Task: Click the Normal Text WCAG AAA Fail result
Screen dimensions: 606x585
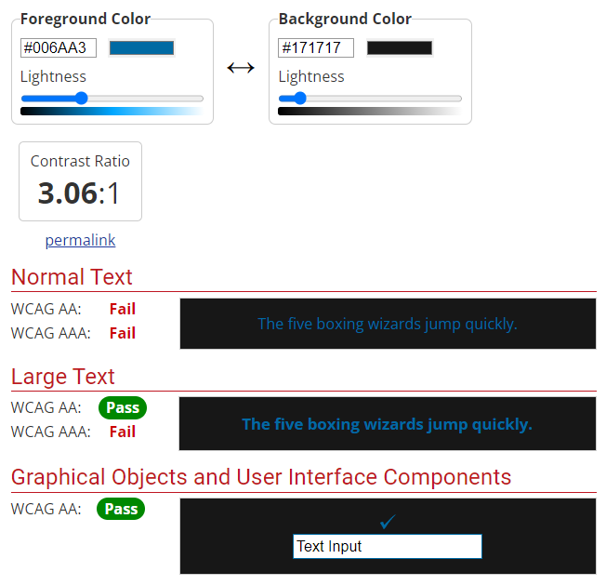Action: click(x=123, y=333)
